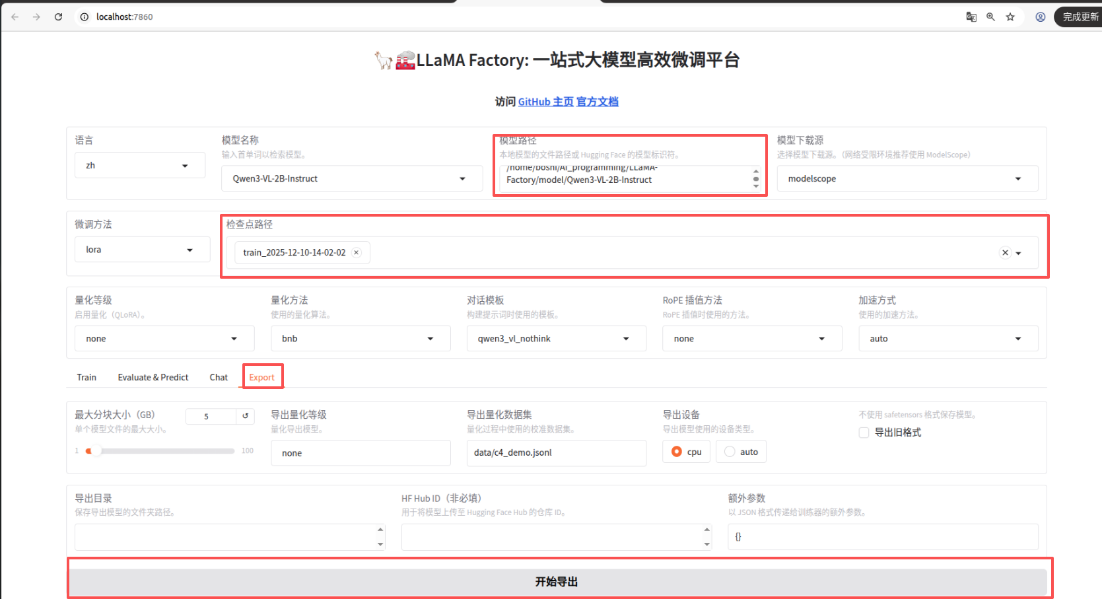
Task: Click the 开始导出 button
Action: coord(557,582)
